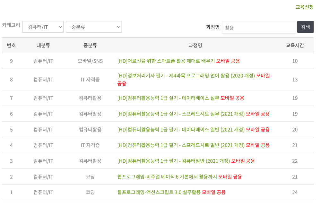Click the 코딩 cell in row 1
This screenshot has height=214, width=321.
(x=90, y=192)
